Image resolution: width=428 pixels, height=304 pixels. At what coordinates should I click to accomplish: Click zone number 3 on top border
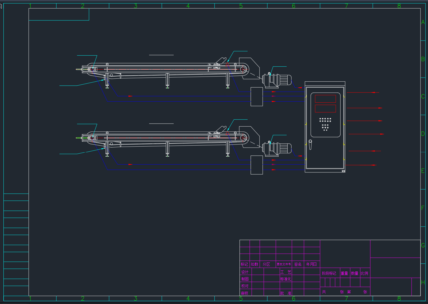[135, 6]
